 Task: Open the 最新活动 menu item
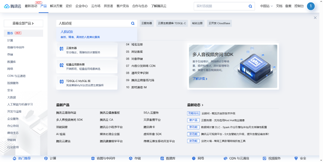(x=31, y=6)
